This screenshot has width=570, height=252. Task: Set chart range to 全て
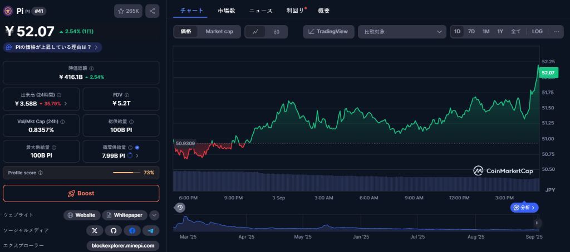tap(515, 32)
